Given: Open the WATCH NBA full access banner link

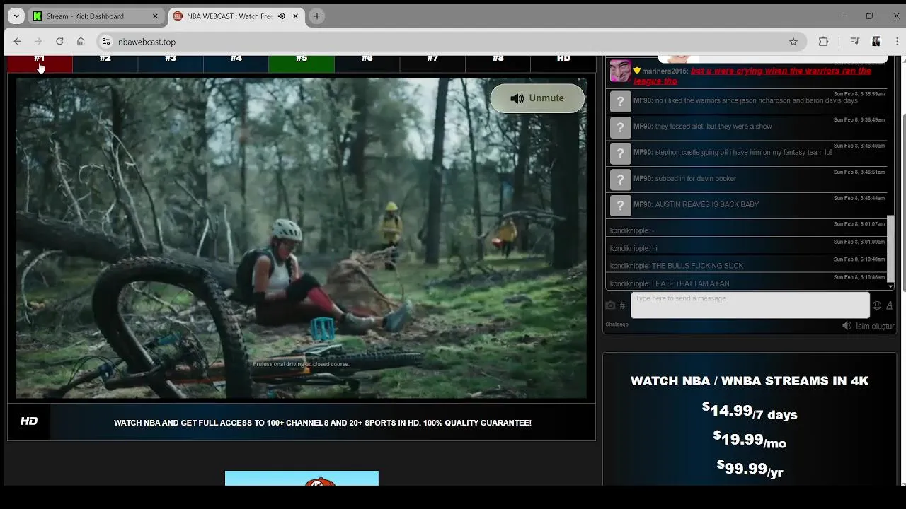Looking at the screenshot, I should 323,423.
